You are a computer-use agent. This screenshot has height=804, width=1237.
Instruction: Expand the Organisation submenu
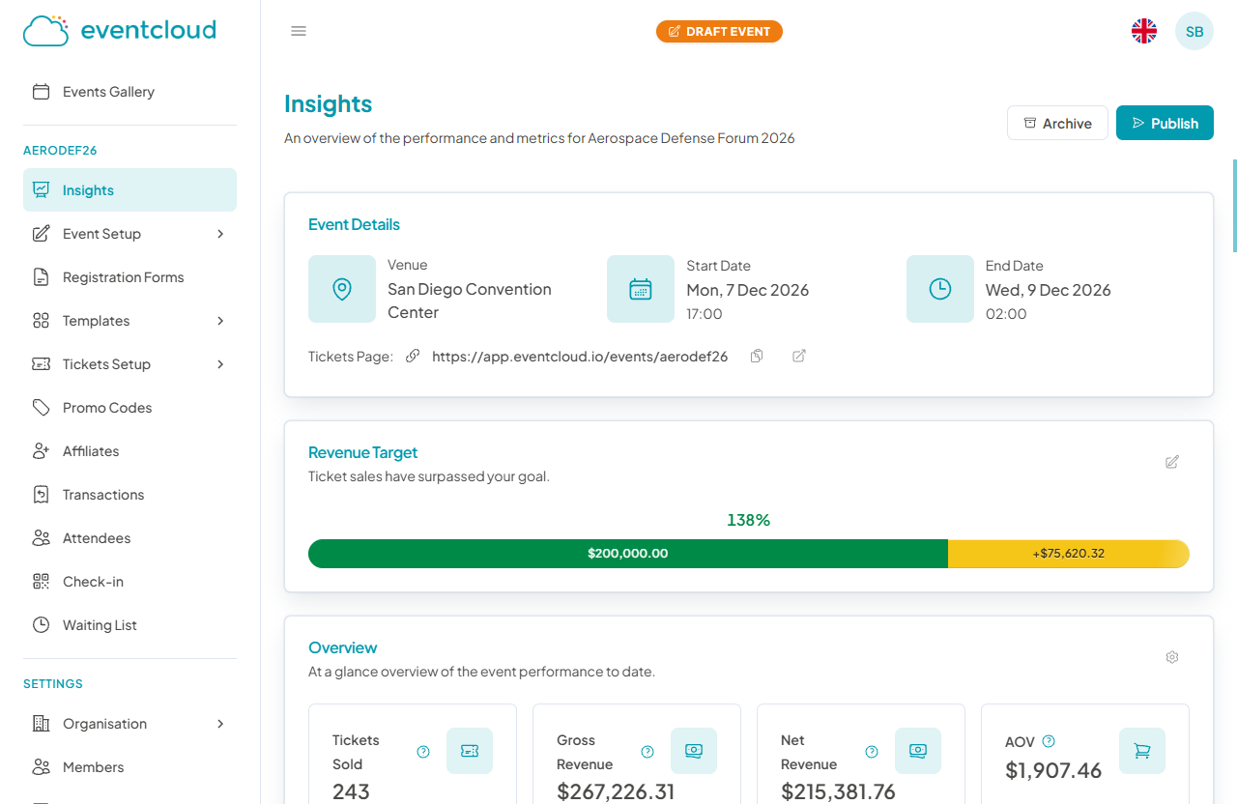[x=220, y=724]
